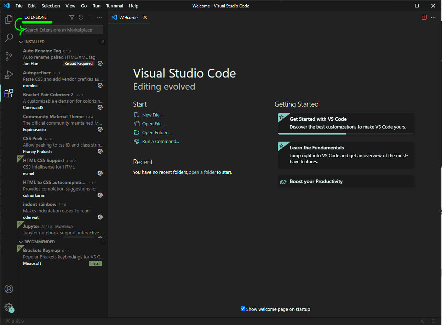
Task: Open manage gear for CSS Peek
Action: [100, 151]
